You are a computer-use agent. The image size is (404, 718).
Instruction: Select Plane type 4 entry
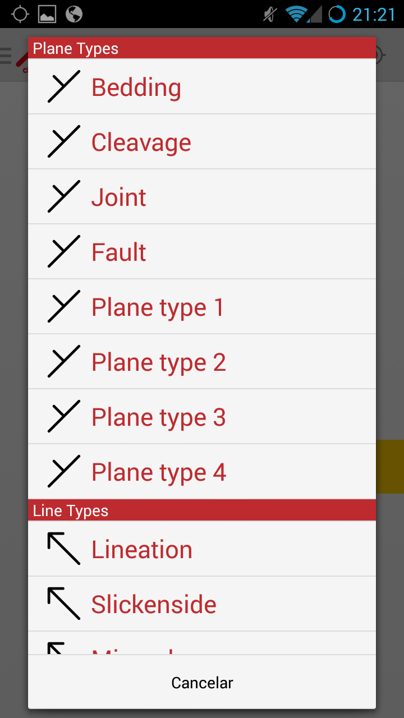point(159,472)
